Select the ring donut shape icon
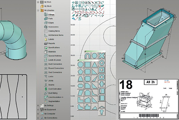The width and height of the screenshot is (179, 120). click(102, 63)
